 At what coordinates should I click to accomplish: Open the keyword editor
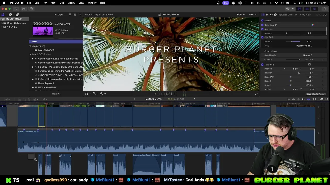coord(23,9)
